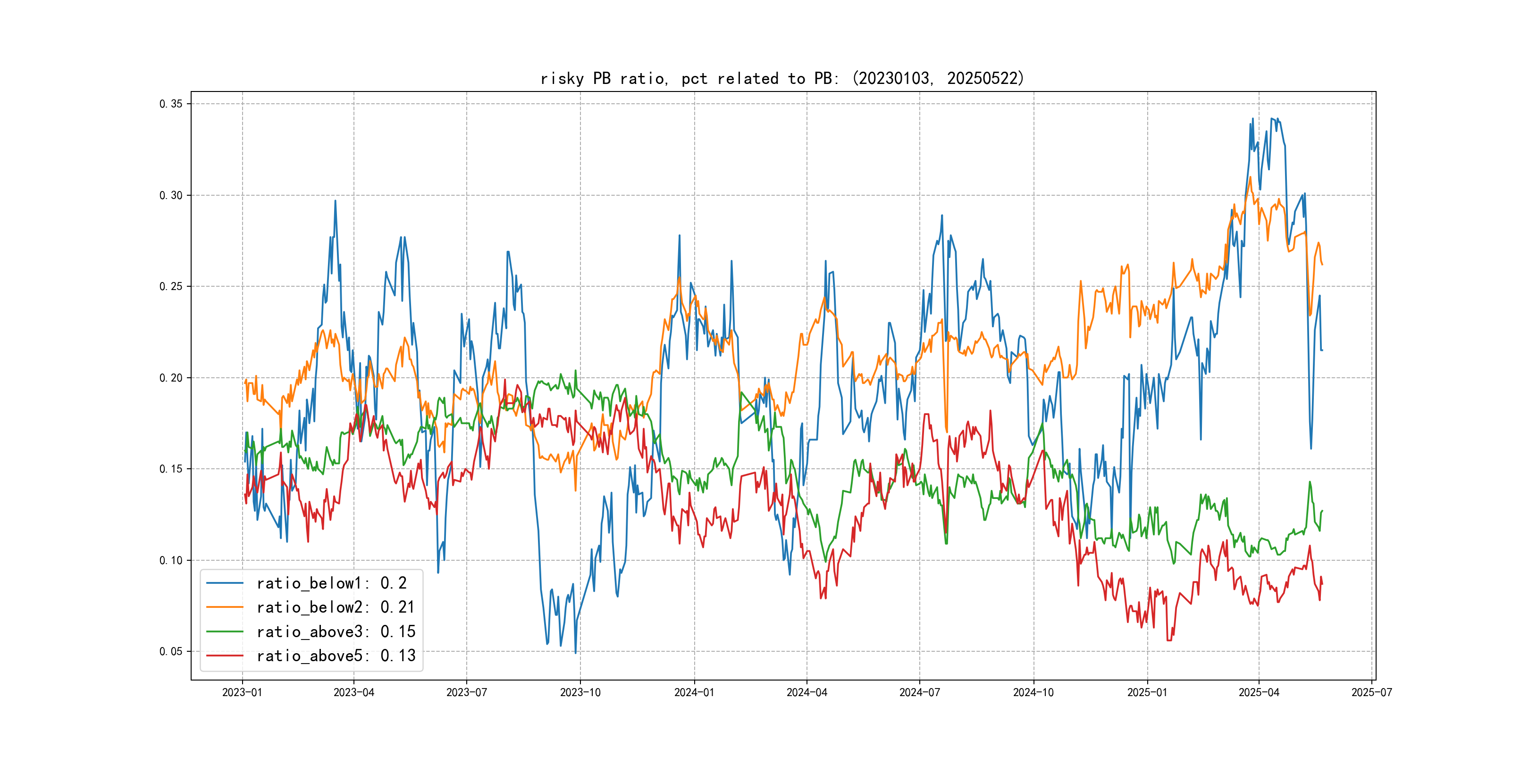Click the 2024-10 x-axis tick label
The image size is (1529, 764).
pos(1033,692)
